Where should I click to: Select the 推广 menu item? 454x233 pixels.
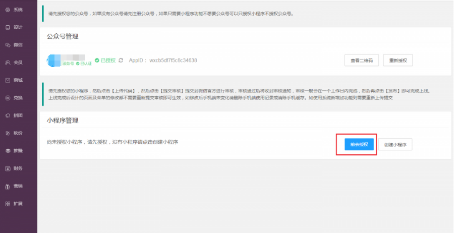pos(18,151)
